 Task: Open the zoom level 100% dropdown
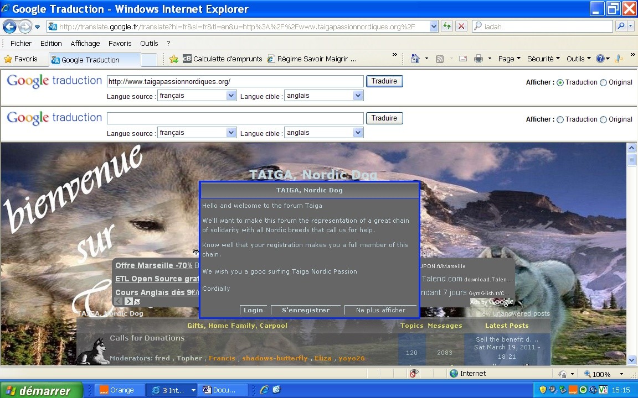tap(621, 374)
